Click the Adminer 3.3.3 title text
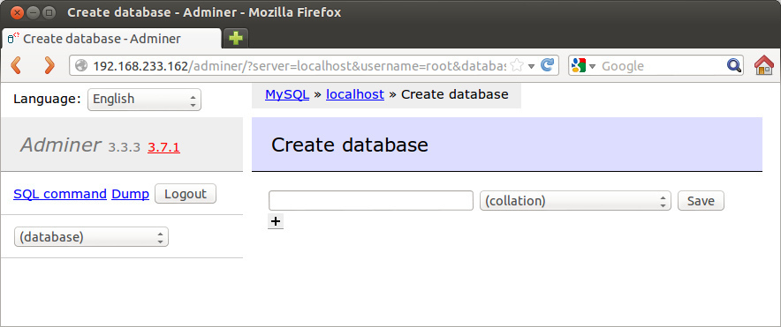The width and height of the screenshot is (781, 327). tap(80, 145)
